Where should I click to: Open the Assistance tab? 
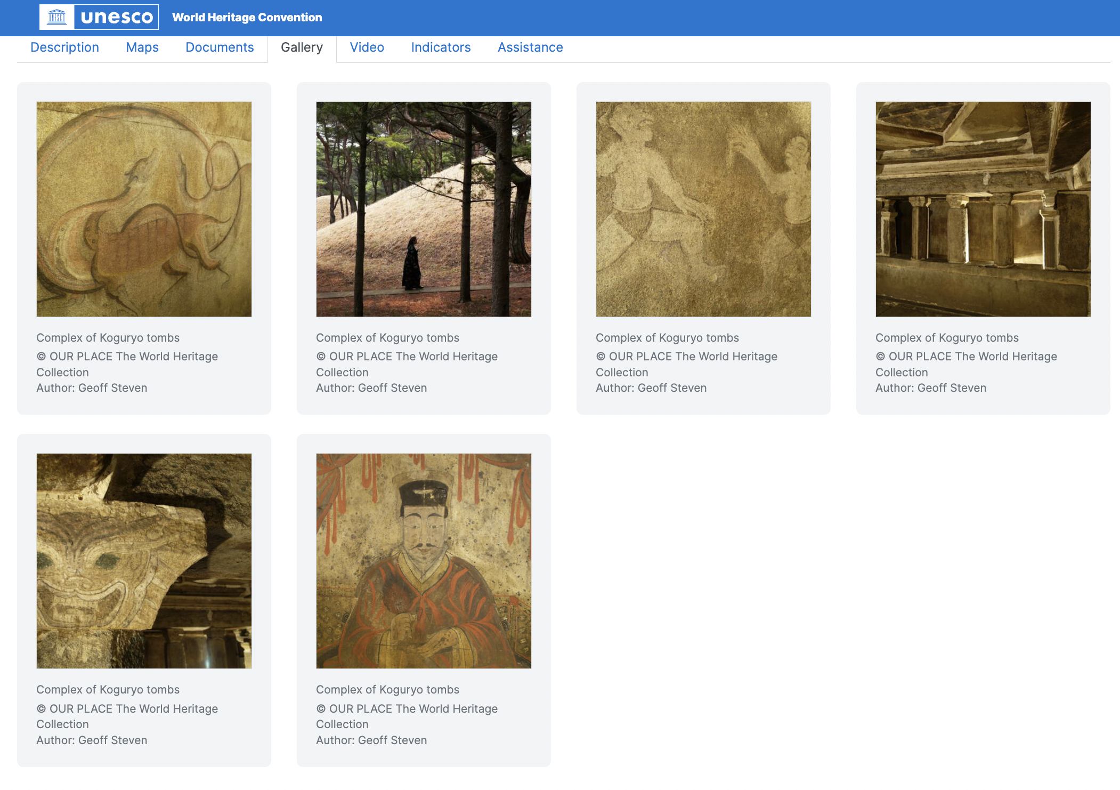530,47
